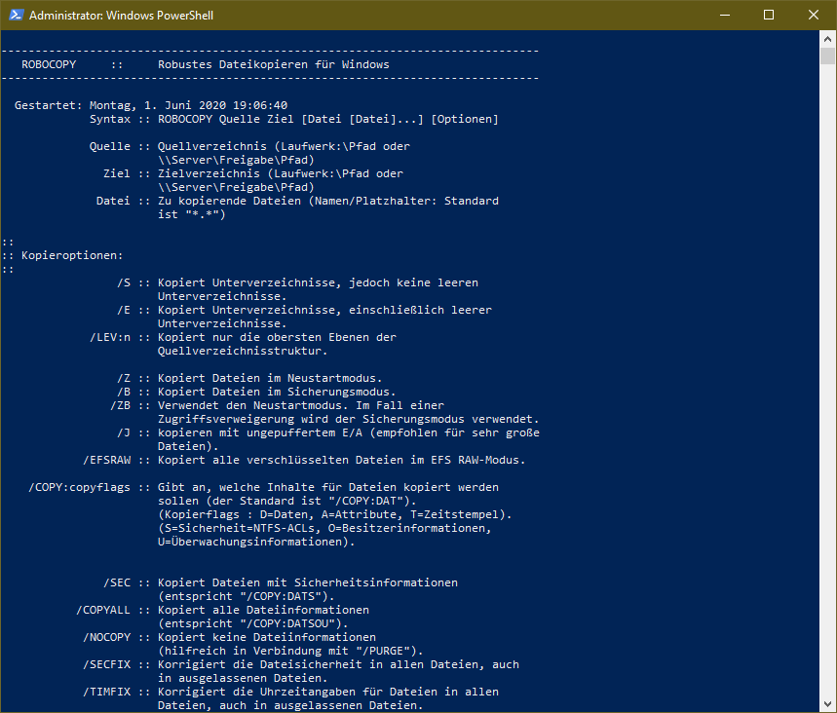
Task: Click the '/NOCOPY' option label
Action: pyautogui.click(x=107, y=637)
